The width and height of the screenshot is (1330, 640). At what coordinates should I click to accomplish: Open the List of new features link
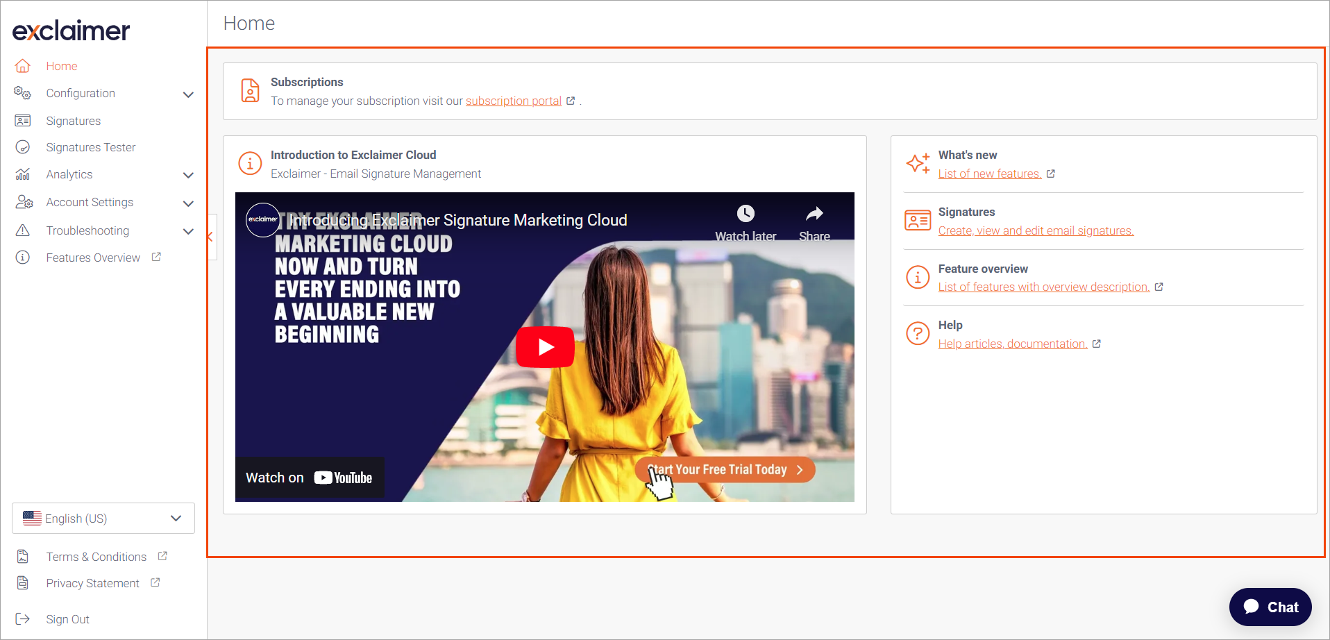989,174
